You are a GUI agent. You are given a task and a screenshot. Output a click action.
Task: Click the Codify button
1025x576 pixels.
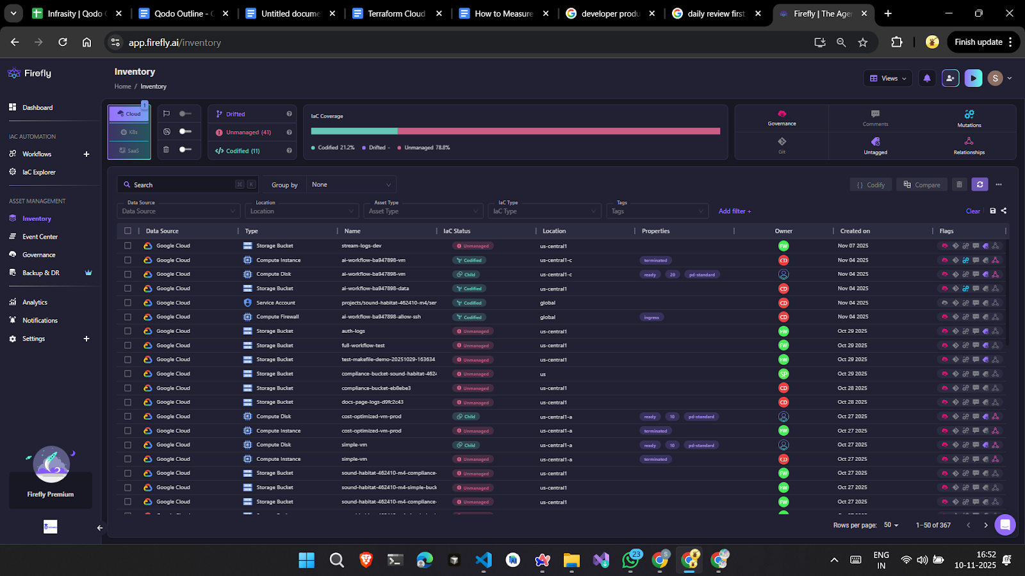click(871, 184)
